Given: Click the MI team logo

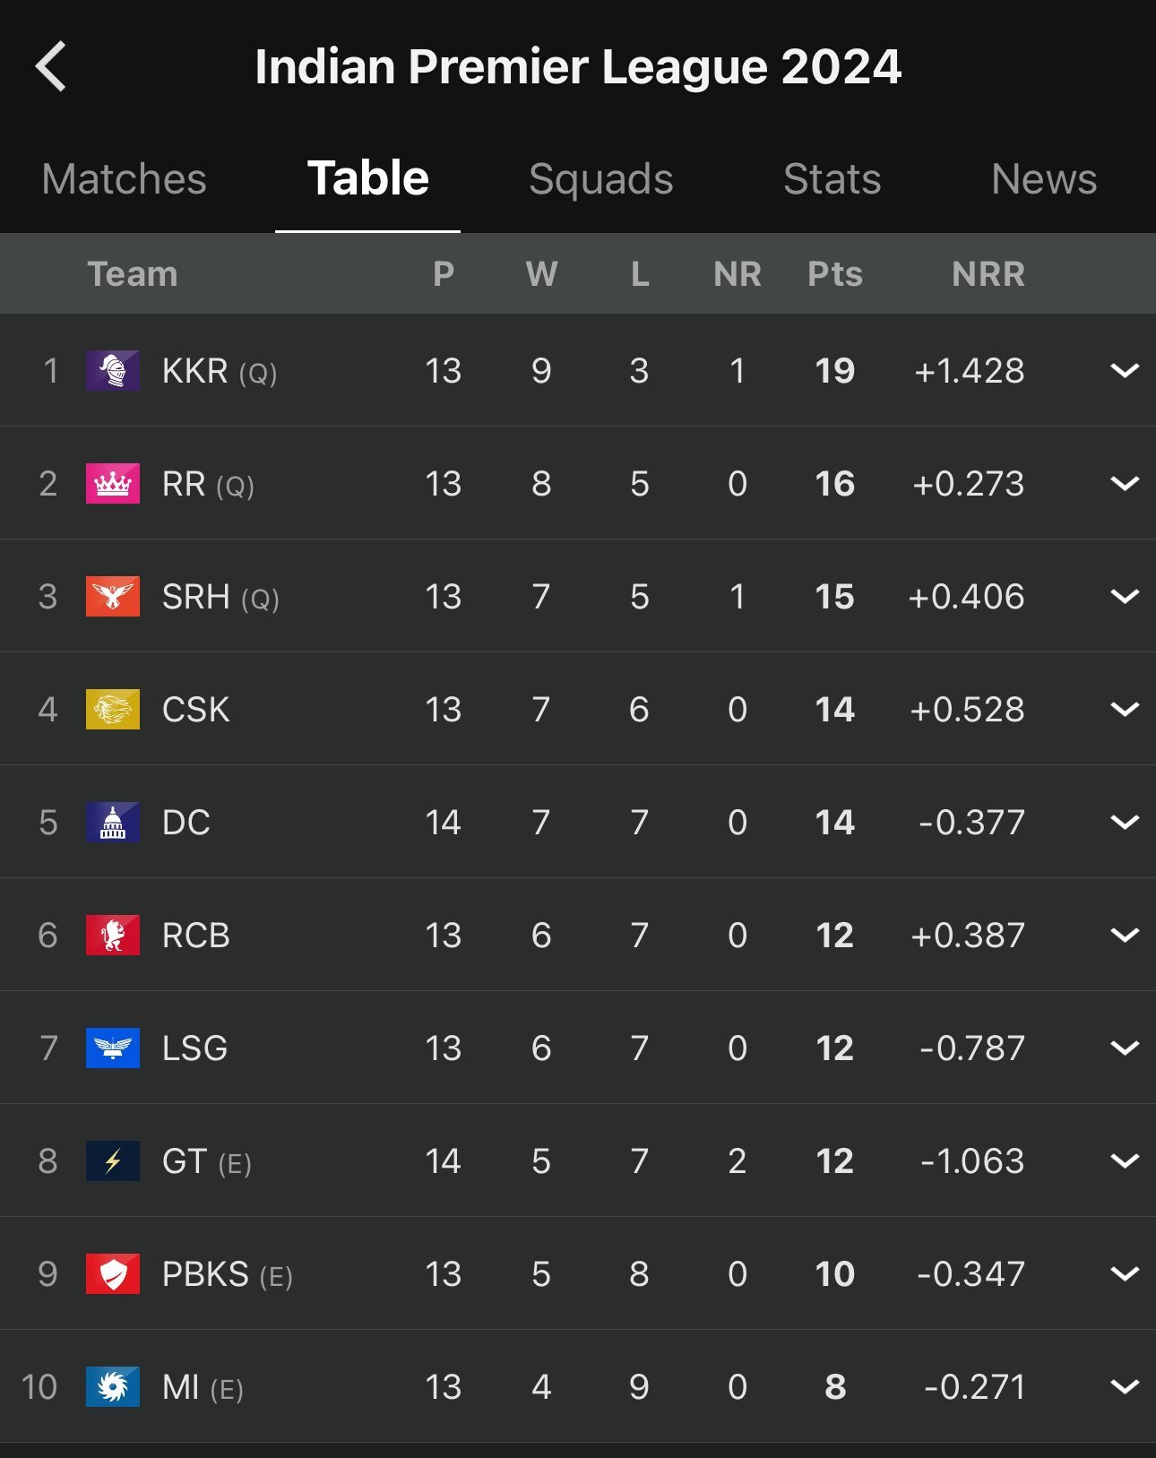Looking at the screenshot, I should click(x=113, y=1386).
